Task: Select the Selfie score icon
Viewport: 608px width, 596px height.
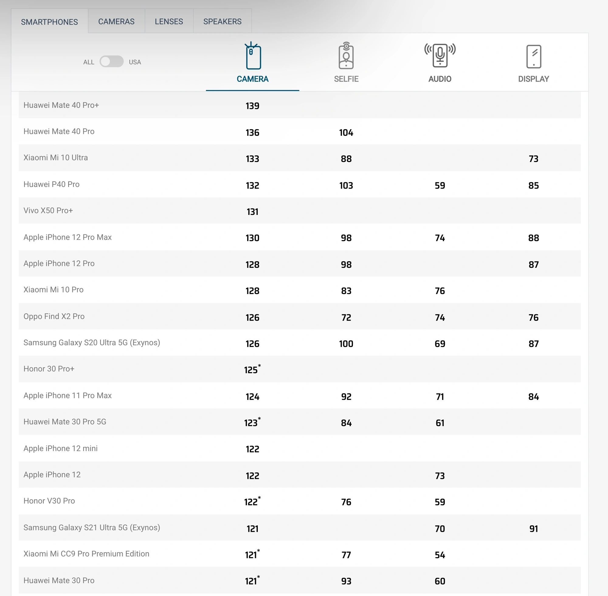Action: pyautogui.click(x=346, y=55)
